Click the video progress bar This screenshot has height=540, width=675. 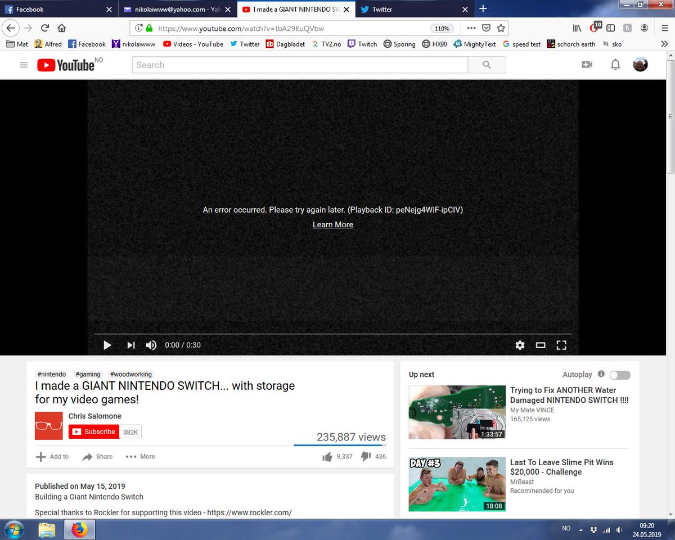pyautogui.click(x=332, y=334)
